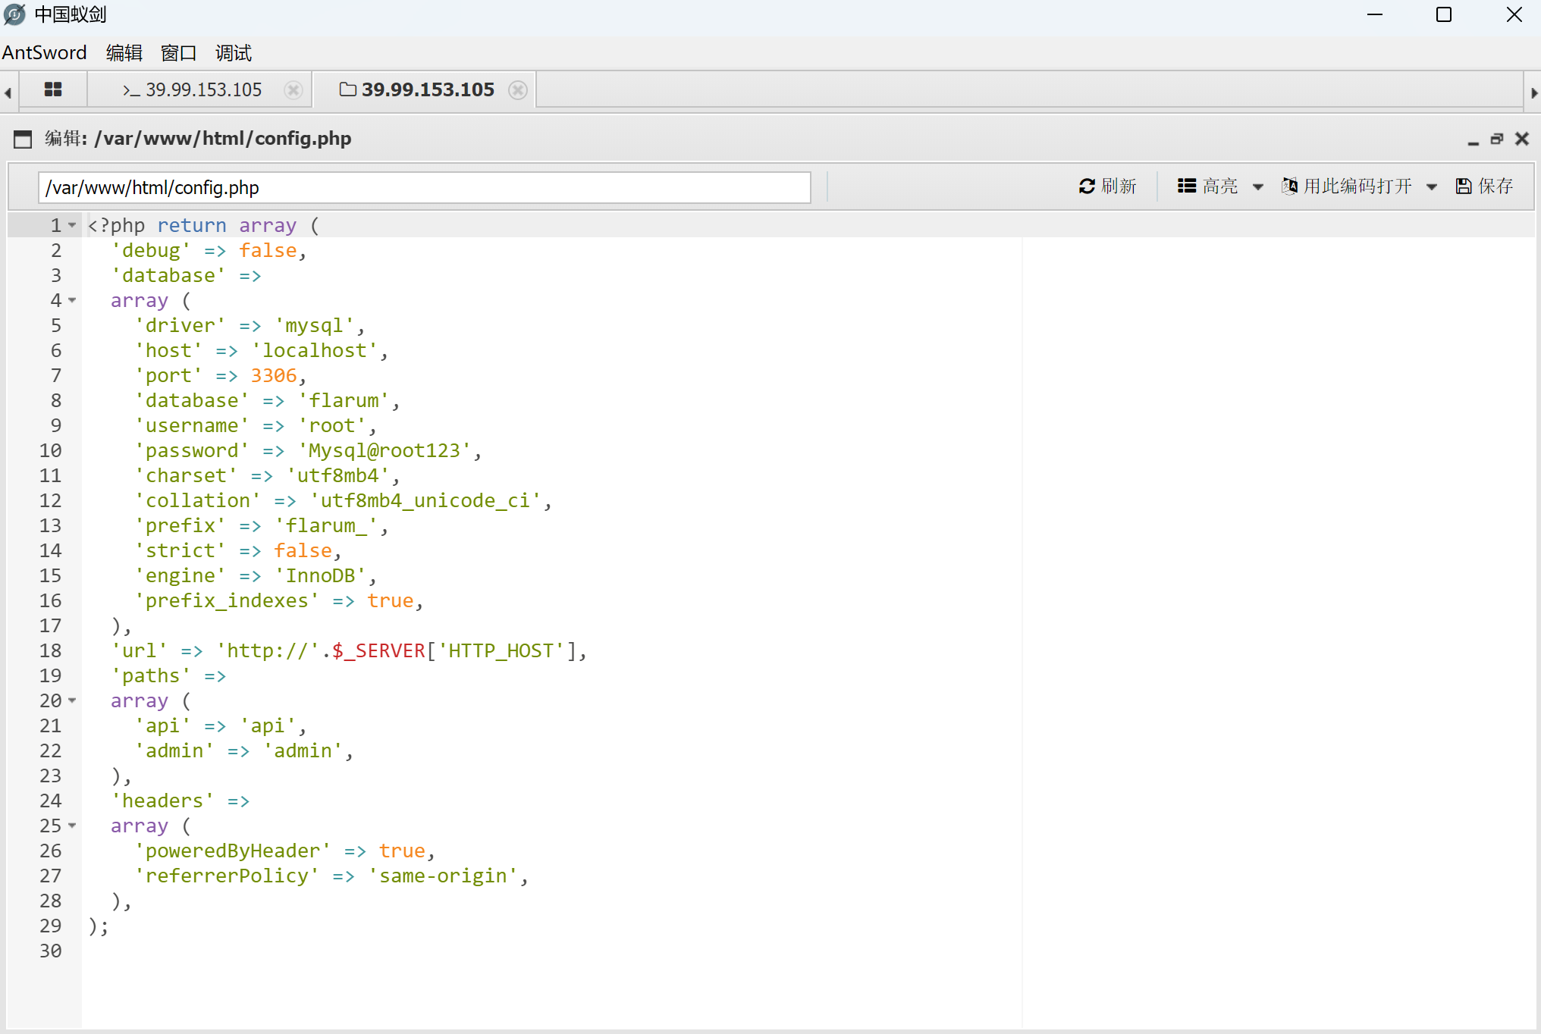This screenshot has height=1034, width=1541.
Task: Switch to the terminal tab
Action: pos(193,90)
